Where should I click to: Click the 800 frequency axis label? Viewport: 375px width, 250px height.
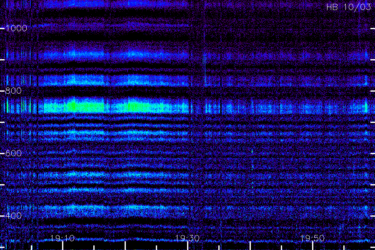click(13, 91)
